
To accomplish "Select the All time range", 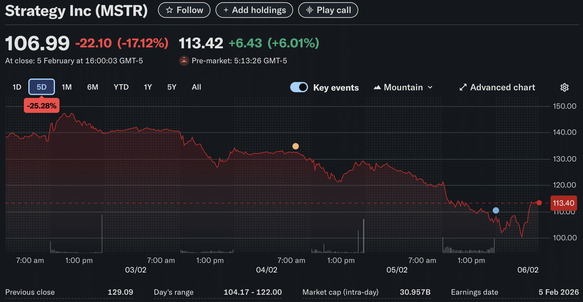I will (196, 87).
